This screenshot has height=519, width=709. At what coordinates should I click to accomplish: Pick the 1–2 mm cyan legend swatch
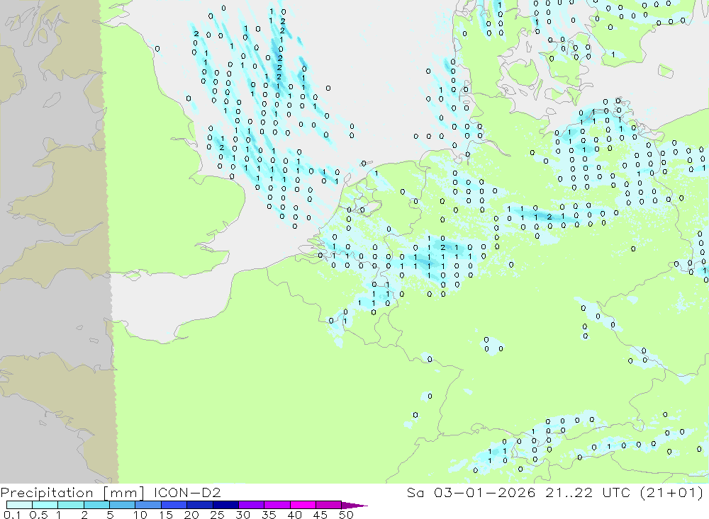point(71,505)
